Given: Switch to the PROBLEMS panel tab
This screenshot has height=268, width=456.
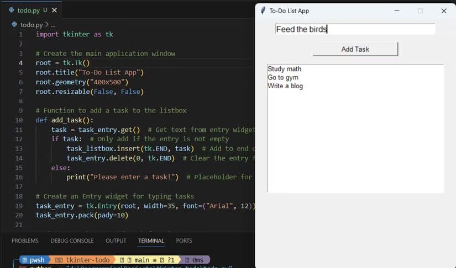Looking at the screenshot, I should click(x=25, y=240).
